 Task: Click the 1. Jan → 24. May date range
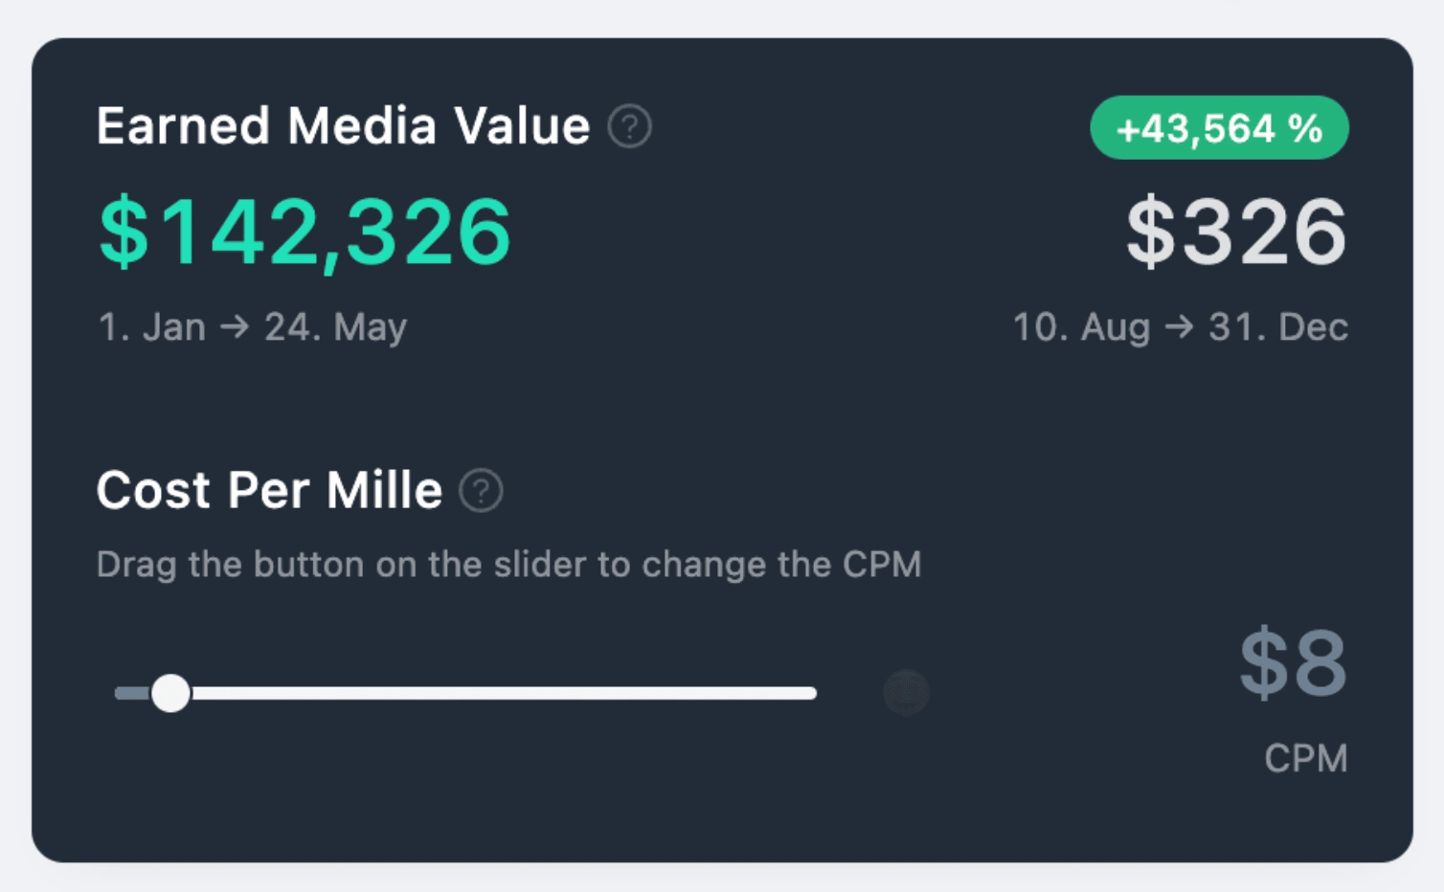(253, 327)
